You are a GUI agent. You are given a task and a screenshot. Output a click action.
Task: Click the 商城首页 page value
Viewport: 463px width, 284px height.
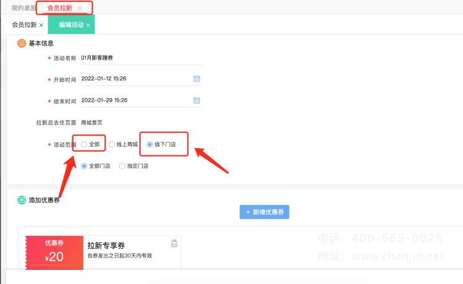pos(91,123)
